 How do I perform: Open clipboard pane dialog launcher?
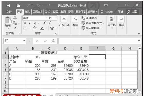(20, 34)
